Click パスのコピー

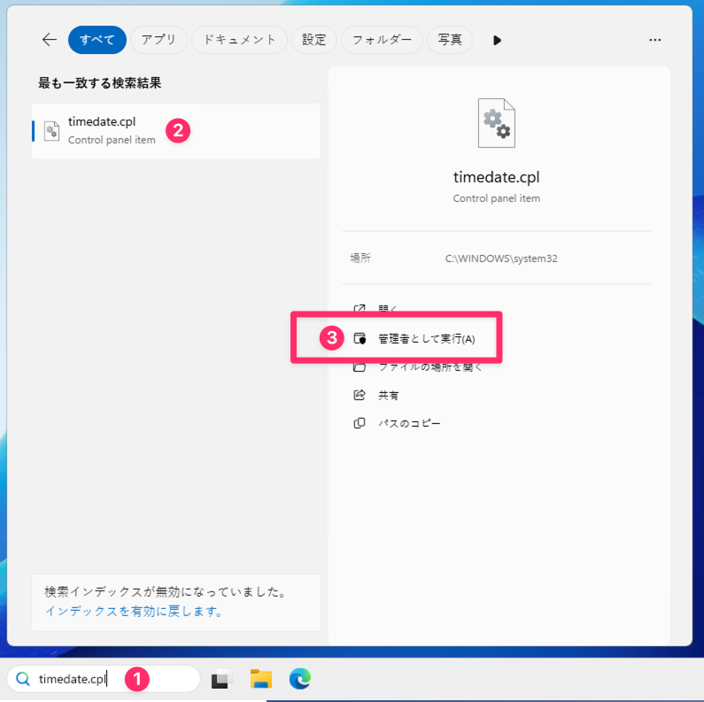pyautogui.click(x=409, y=424)
